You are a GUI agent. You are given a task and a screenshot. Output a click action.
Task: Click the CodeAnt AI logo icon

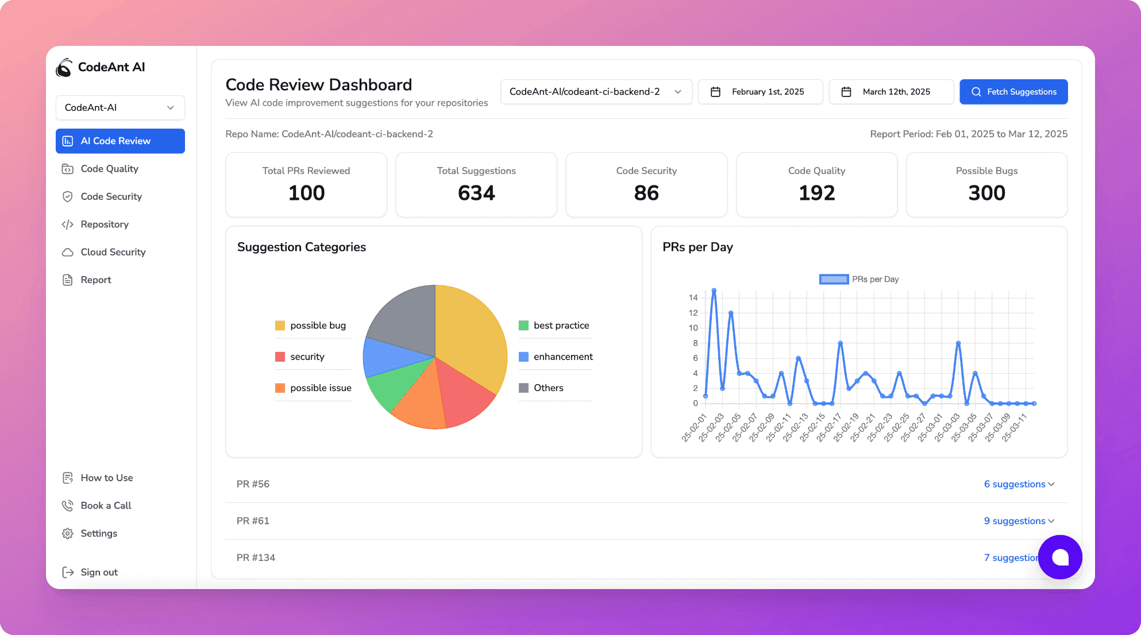(64, 68)
